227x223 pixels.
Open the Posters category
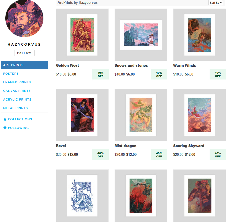click(x=11, y=74)
